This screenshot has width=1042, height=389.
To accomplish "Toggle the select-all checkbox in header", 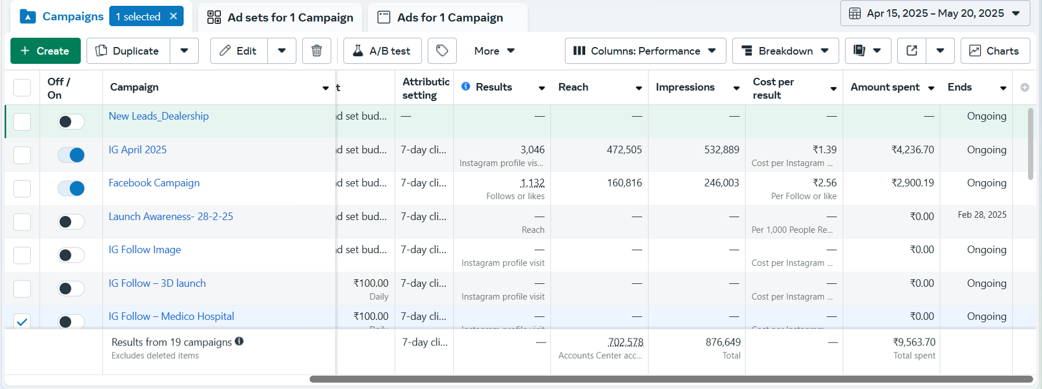I will point(22,88).
